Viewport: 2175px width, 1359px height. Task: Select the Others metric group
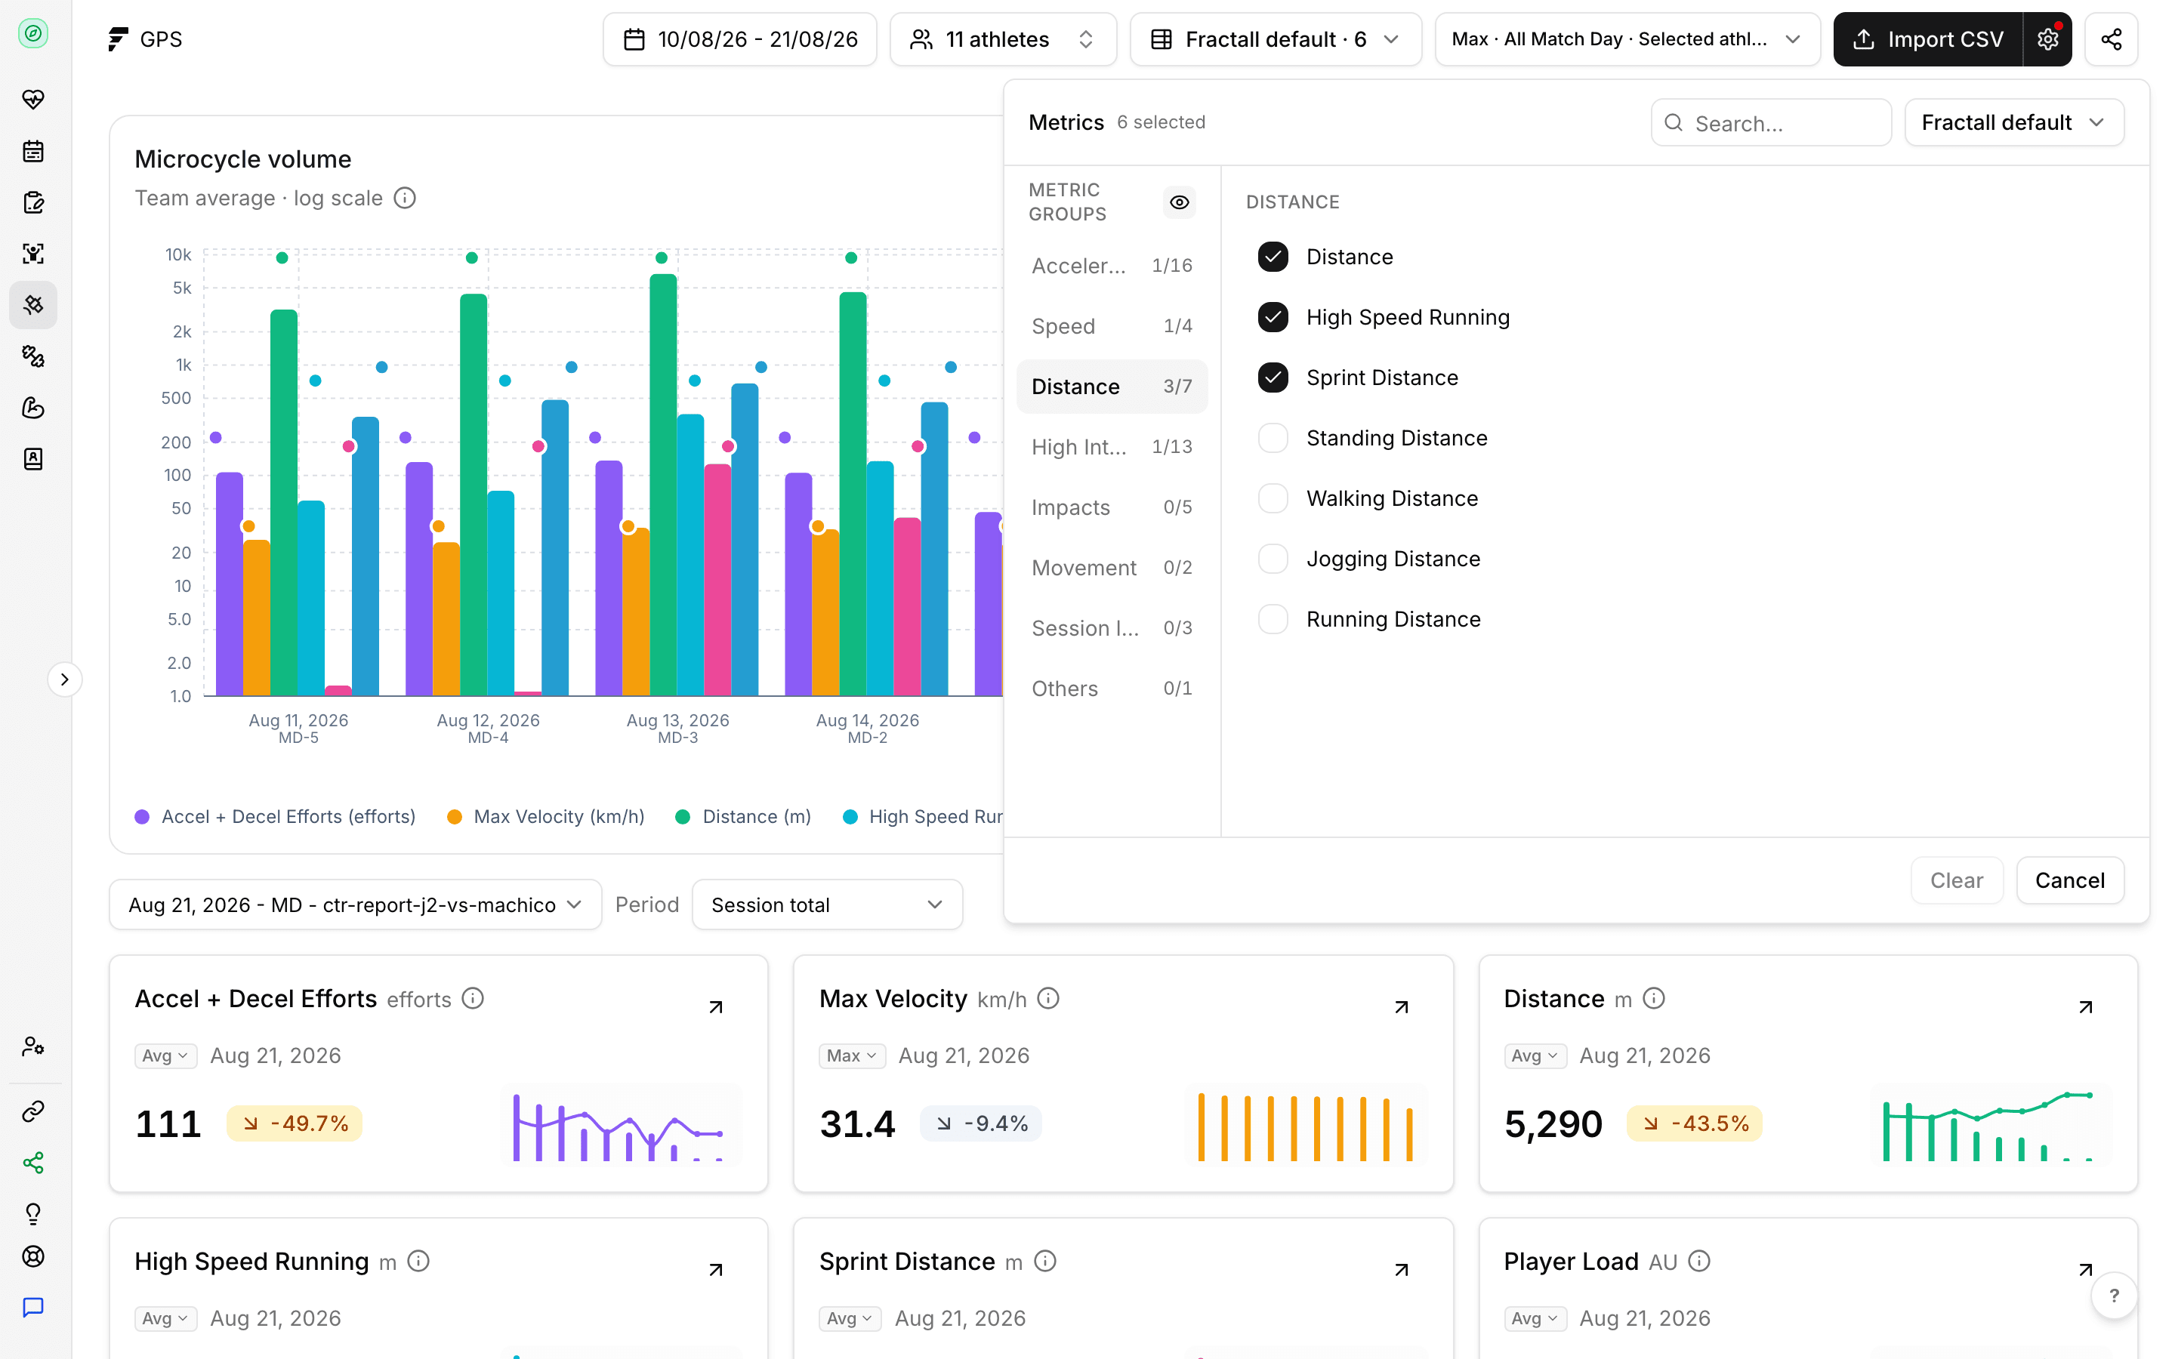pyautogui.click(x=1112, y=689)
